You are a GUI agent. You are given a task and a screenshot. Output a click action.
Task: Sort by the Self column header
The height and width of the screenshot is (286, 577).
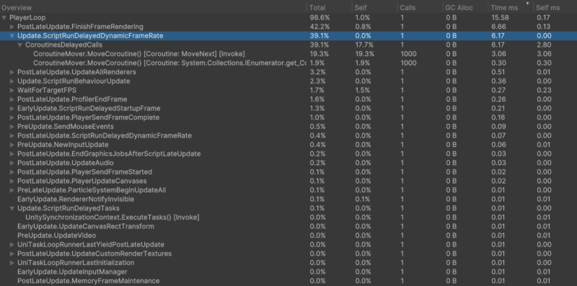point(374,7)
